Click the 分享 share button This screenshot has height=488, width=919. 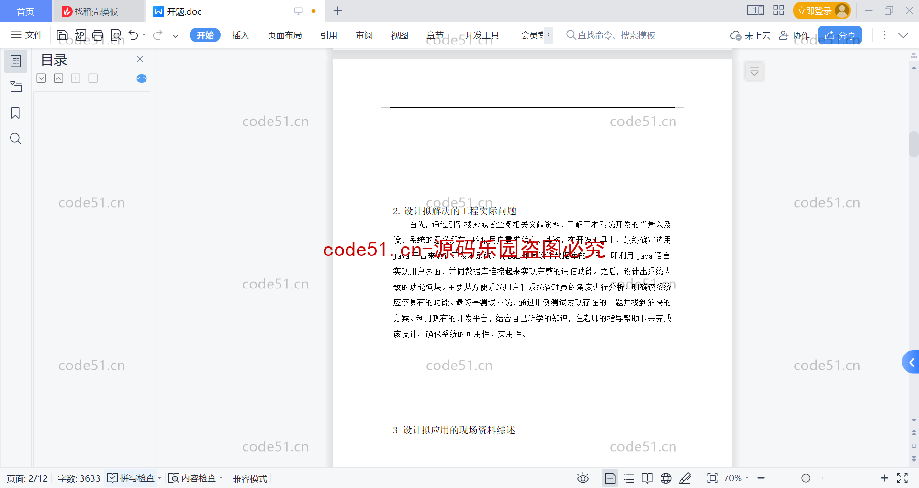click(840, 35)
